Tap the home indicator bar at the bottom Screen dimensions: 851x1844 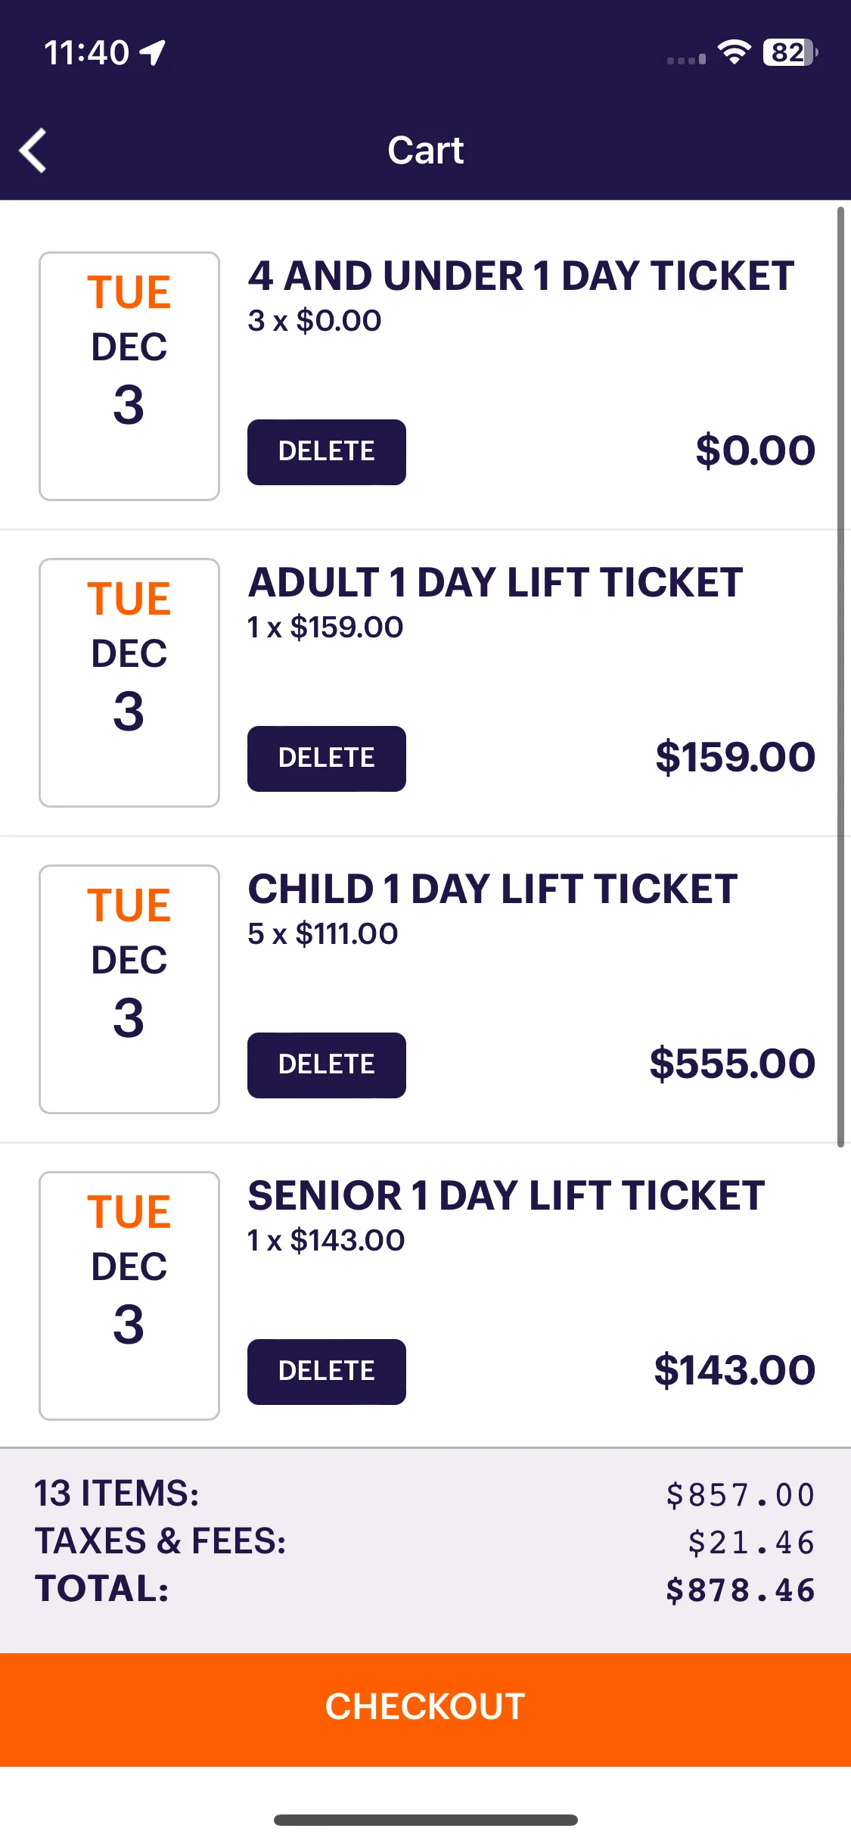[426, 1820]
